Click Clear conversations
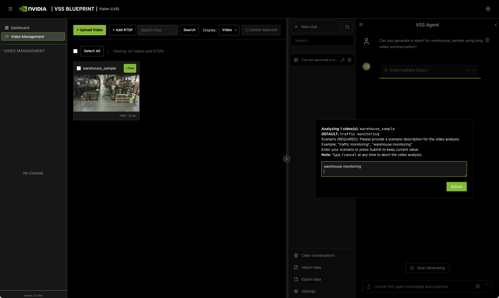This screenshot has height=298, width=499. pyautogui.click(x=322, y=255)
